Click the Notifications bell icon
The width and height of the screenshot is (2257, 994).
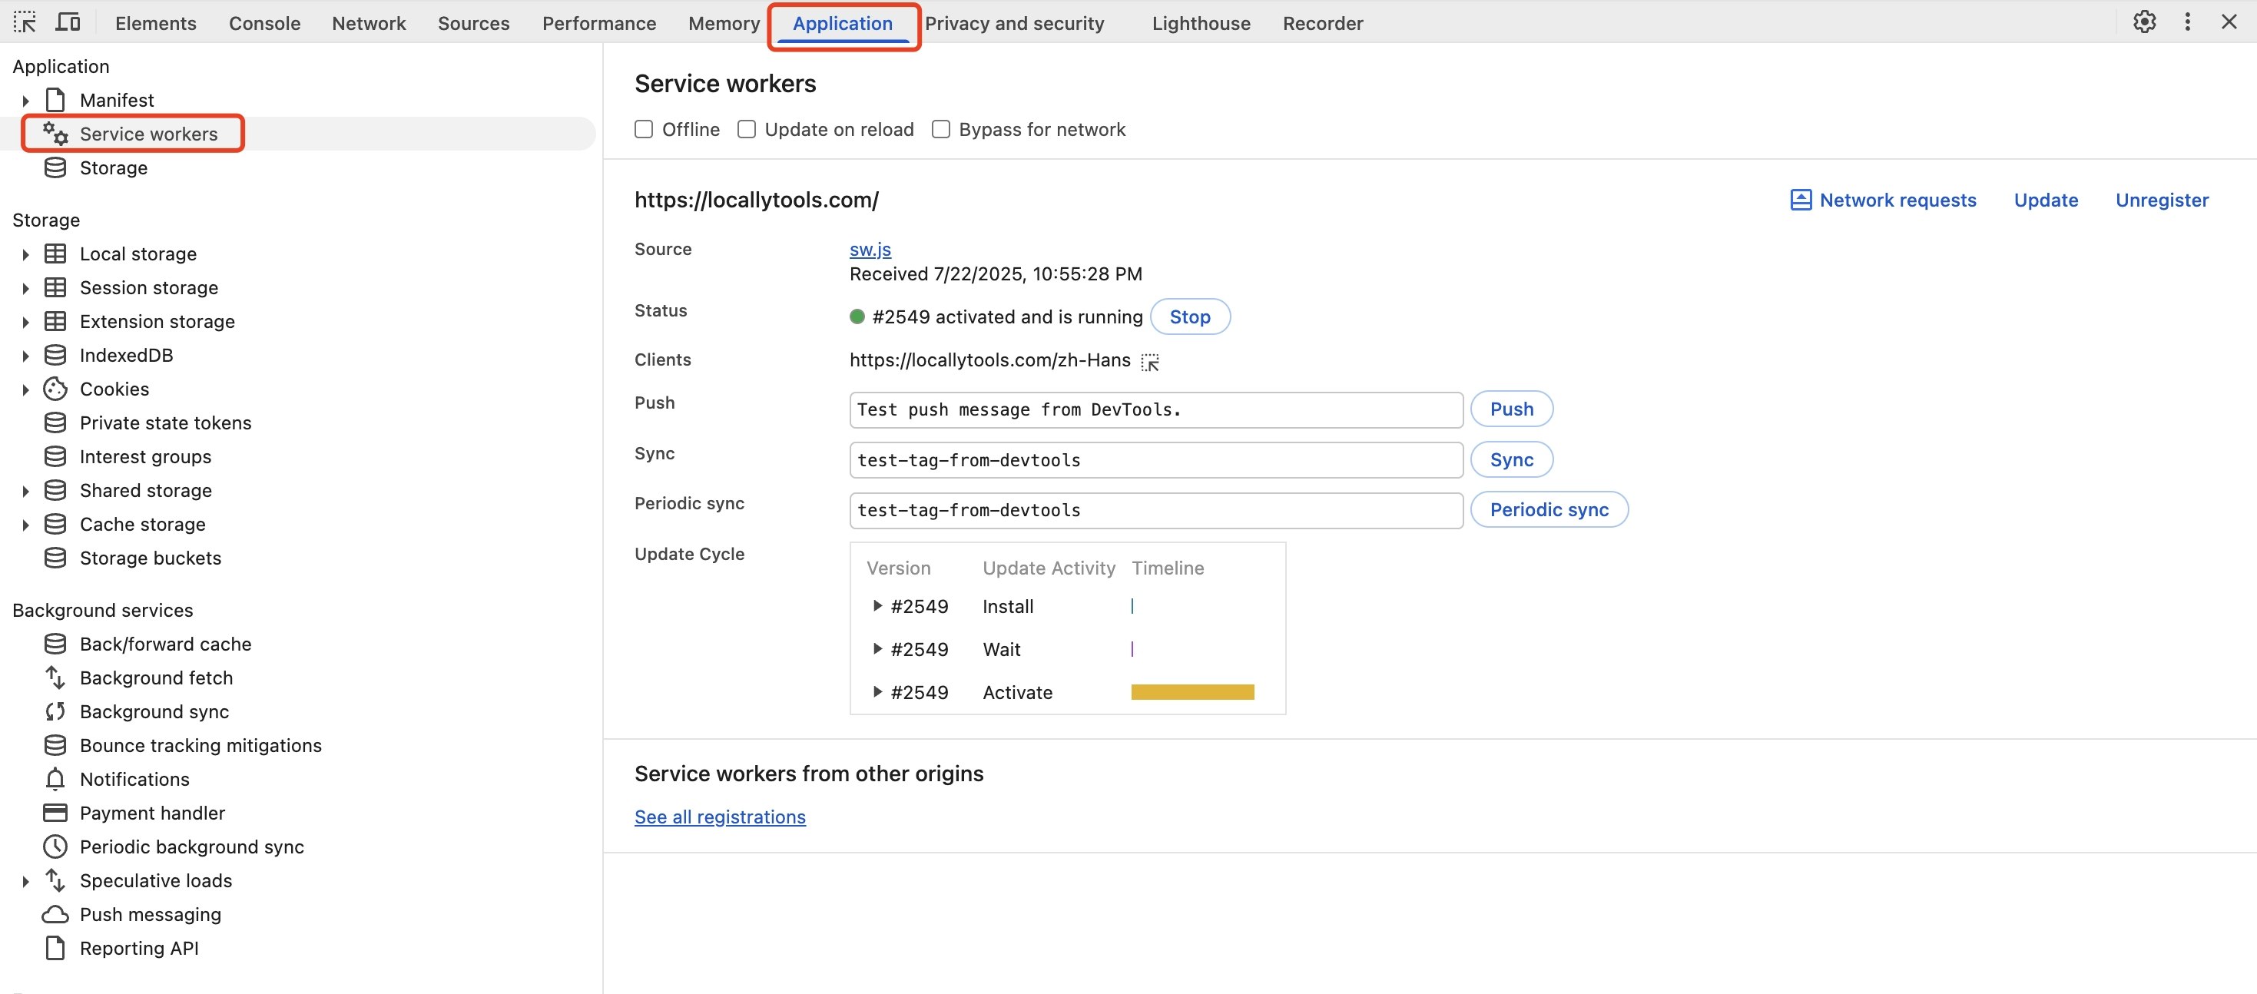(x=55, y=779)
